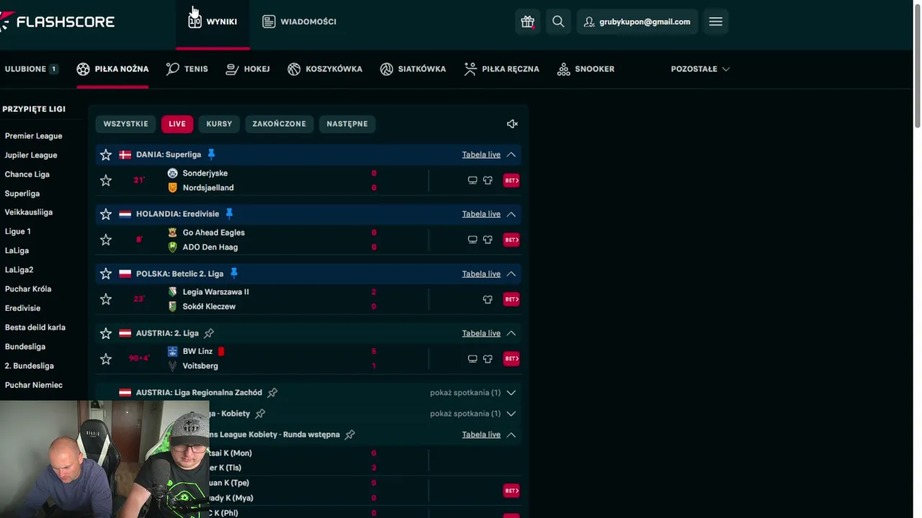Open account menu grubykupon@gmail.com

pos(637,22)
